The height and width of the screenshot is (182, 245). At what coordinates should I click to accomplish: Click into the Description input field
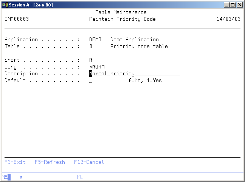134,74
